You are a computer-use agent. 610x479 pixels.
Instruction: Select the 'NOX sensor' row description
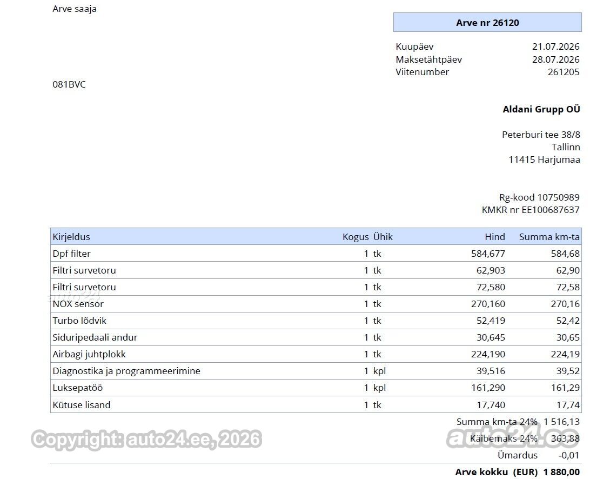[78, 304]
